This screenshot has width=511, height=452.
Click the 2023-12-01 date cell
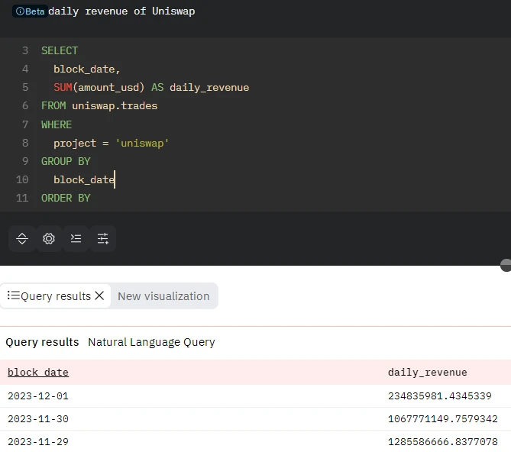[38, 396]
